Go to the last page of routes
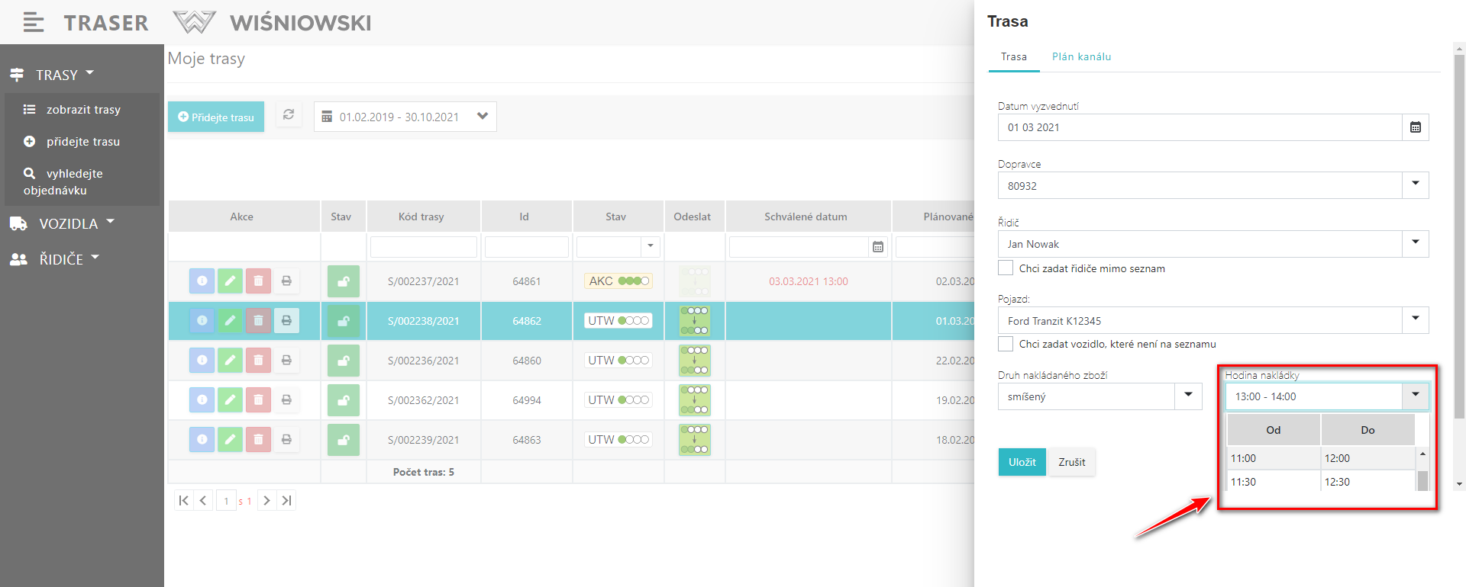Image resolution: width=1466 pixels, height=587 pixels. click(x=286, y=501)
